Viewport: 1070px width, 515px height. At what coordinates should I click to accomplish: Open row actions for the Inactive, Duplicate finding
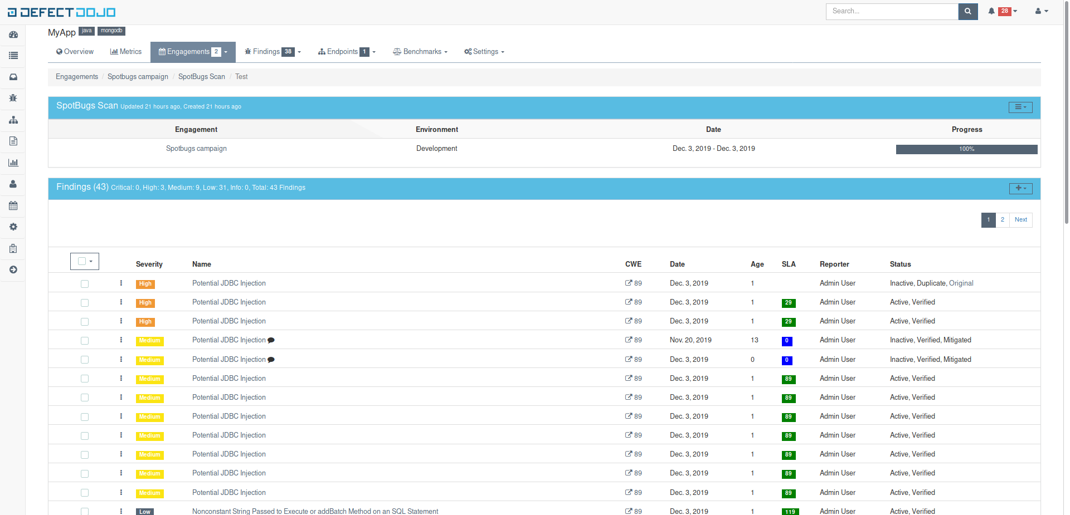pyautogui.click(x=121, y=283)
